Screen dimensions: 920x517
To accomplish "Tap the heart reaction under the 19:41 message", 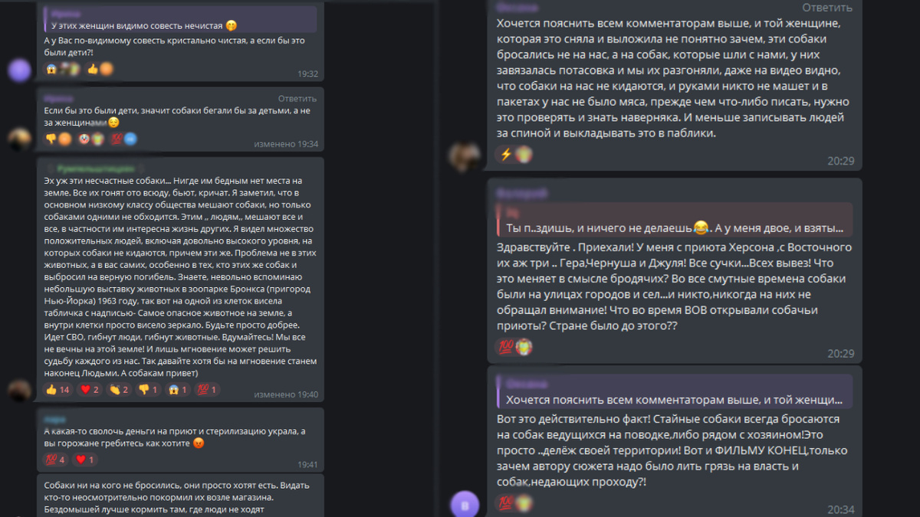I will point(85,460).
